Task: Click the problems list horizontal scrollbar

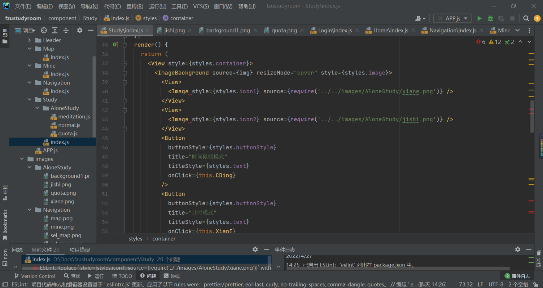Action: pos(145,268)
